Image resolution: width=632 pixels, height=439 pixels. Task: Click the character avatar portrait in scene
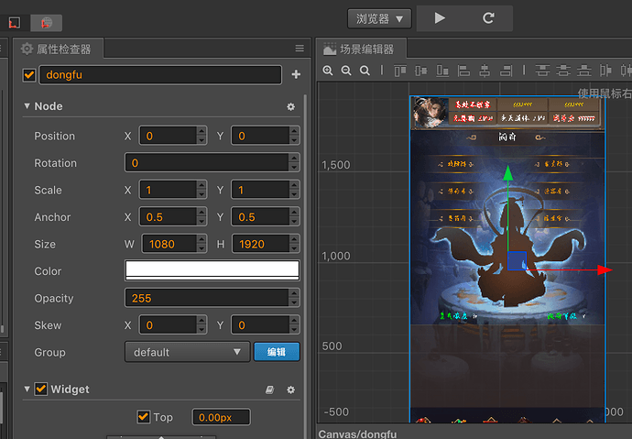430,113
